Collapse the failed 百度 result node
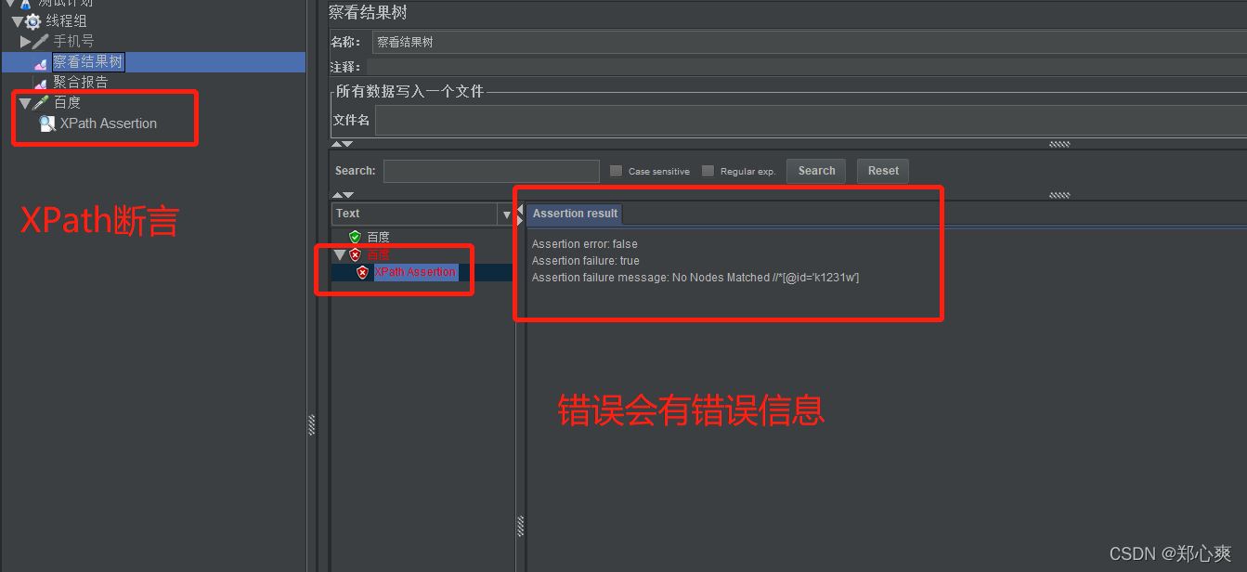1247x572 pixels. coord(340,254)
